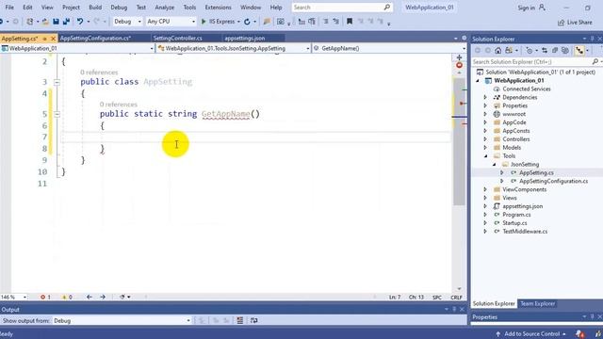Toggle word wrap in Output panel
This screenshot has width=603, height=339.
[x=253, y=320]
